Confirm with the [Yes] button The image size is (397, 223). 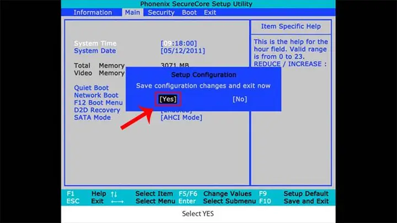[168, 99]
